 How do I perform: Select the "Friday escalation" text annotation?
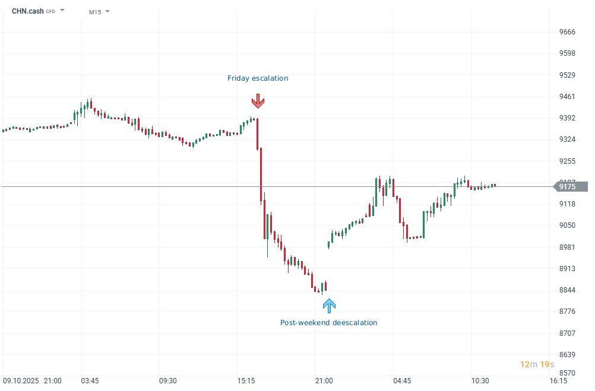click(258, 78)
